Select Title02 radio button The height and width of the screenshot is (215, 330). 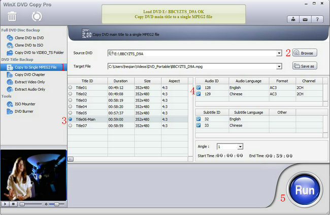70,94
